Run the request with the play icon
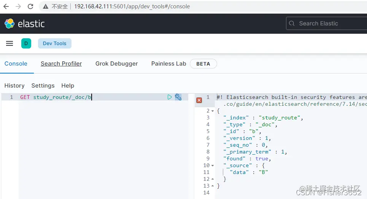Viewport: 367px width, 199px height. [x=170, y=97]
